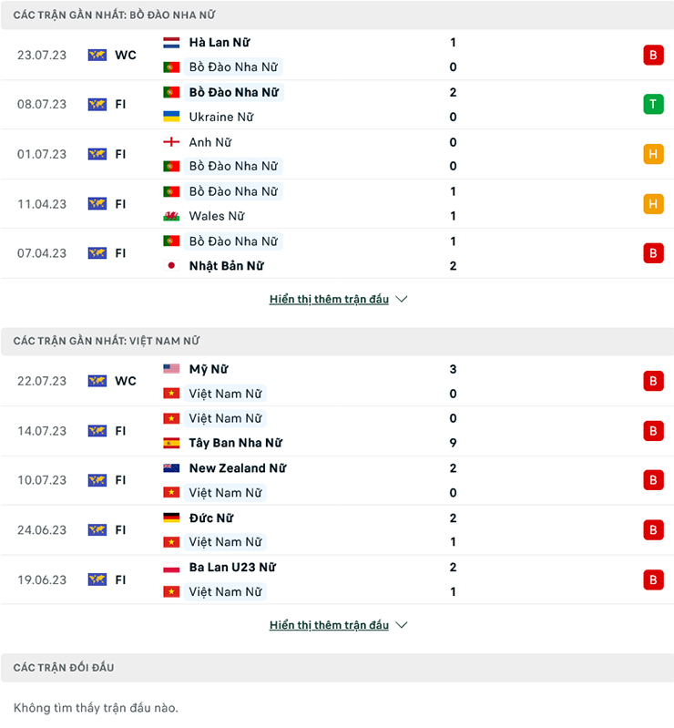The height and width of the screenshot is (728, 674).
Task: Click the Poland flag beside Ba Lan U23 Nữ
Action: pyautogui.click(x=171, y=568)
